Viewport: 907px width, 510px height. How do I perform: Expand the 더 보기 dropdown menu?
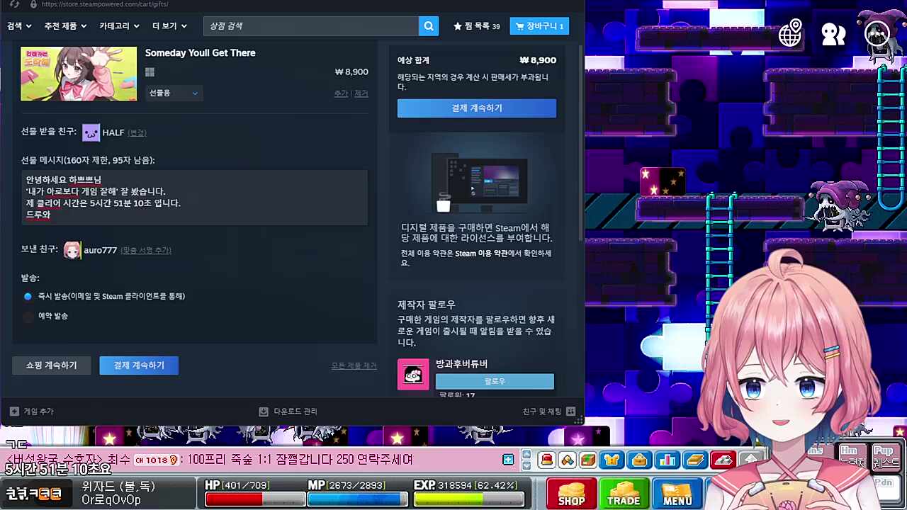pyautogui.click(x=169, y=26)
